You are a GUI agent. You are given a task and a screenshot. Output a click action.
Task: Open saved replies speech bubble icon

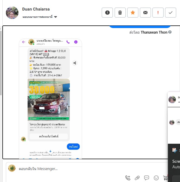[147, 178]
